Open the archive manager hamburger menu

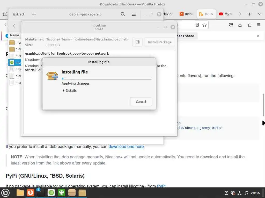coord(134,14)
